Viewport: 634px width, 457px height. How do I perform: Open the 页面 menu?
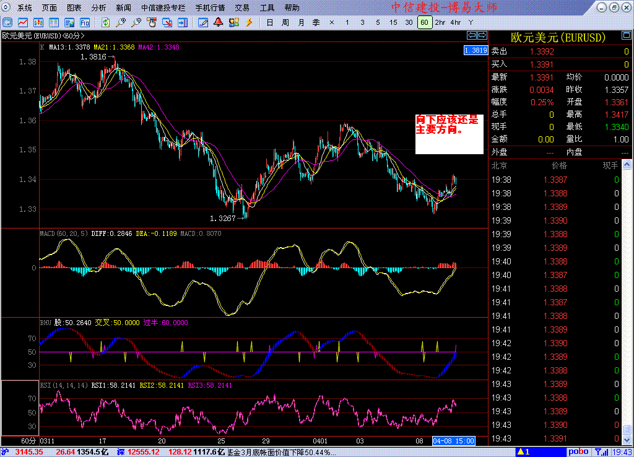49,7
